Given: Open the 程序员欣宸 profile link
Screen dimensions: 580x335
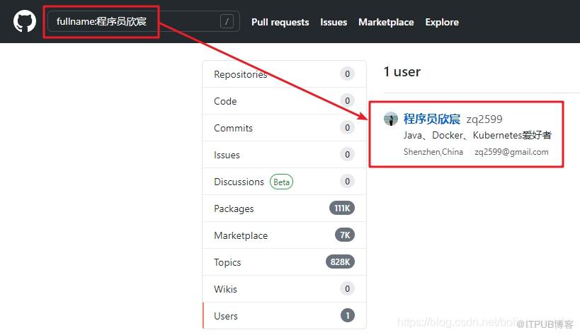Looking at the screenshot, I should [x=432, y=119].
